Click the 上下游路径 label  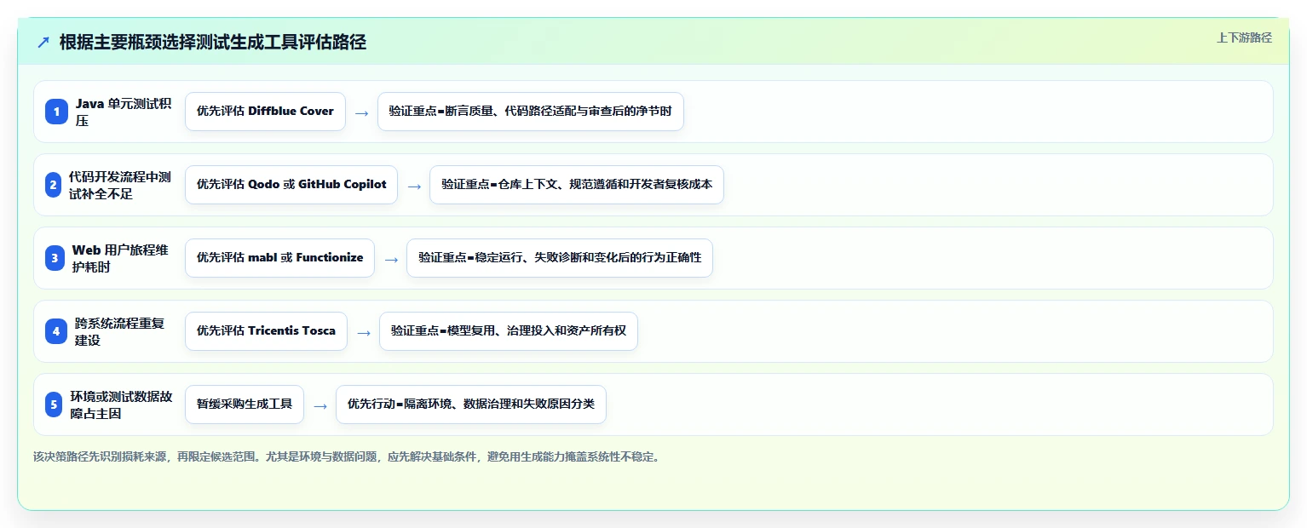(1244, 37)
